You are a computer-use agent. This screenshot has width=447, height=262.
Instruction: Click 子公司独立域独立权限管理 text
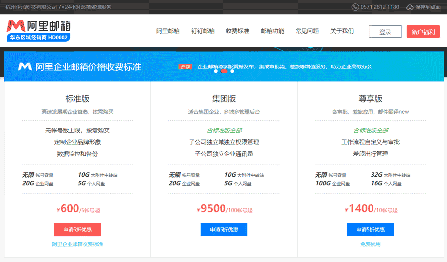pyautogui.click(x=224, y=142)
